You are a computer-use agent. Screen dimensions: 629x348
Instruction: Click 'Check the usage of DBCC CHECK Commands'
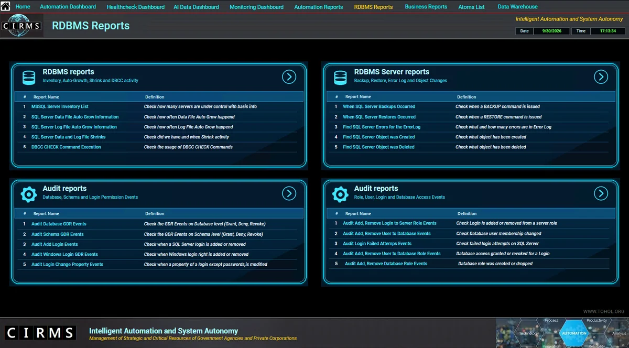click(188, 147)
